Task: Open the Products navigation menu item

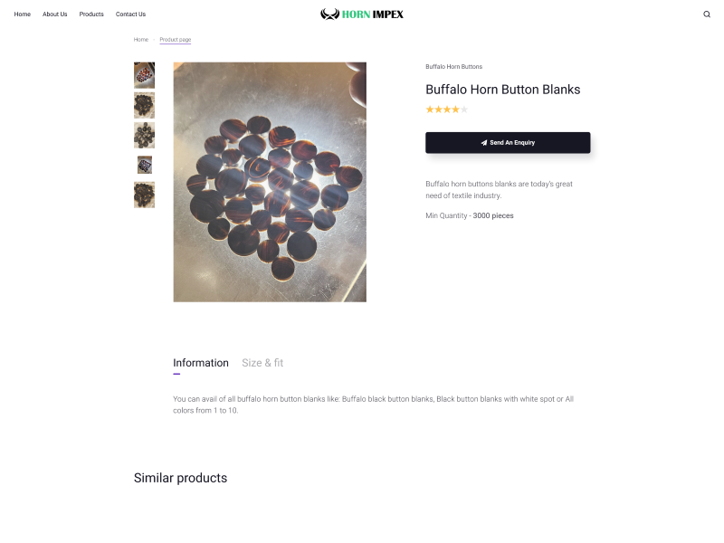Action: (x=91, y=14)
